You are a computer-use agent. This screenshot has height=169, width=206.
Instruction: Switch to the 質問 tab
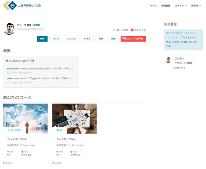pyautogui.click(x=101, y=39)
